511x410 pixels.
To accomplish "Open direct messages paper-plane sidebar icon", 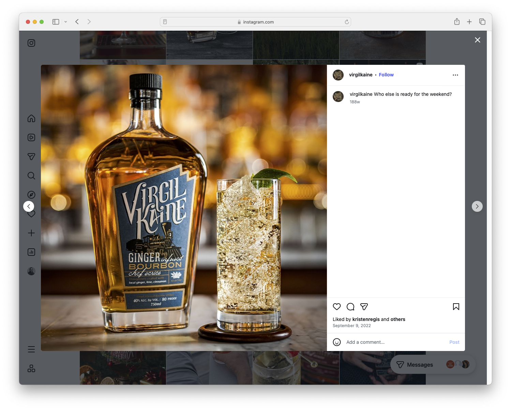I will point(31,157).
